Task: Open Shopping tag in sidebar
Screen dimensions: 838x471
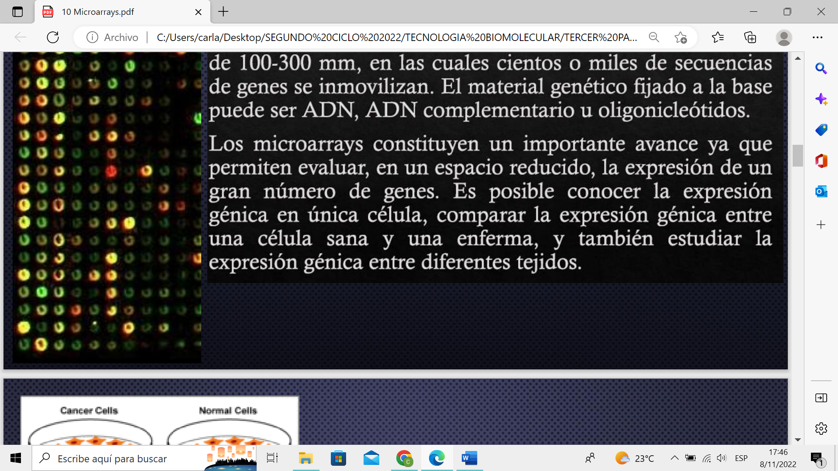Action: pyautogui.click(x=821, y=130)
